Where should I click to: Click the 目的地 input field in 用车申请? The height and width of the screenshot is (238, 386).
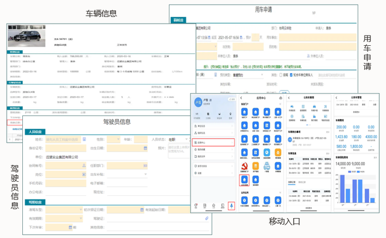[x=318, y=47]
